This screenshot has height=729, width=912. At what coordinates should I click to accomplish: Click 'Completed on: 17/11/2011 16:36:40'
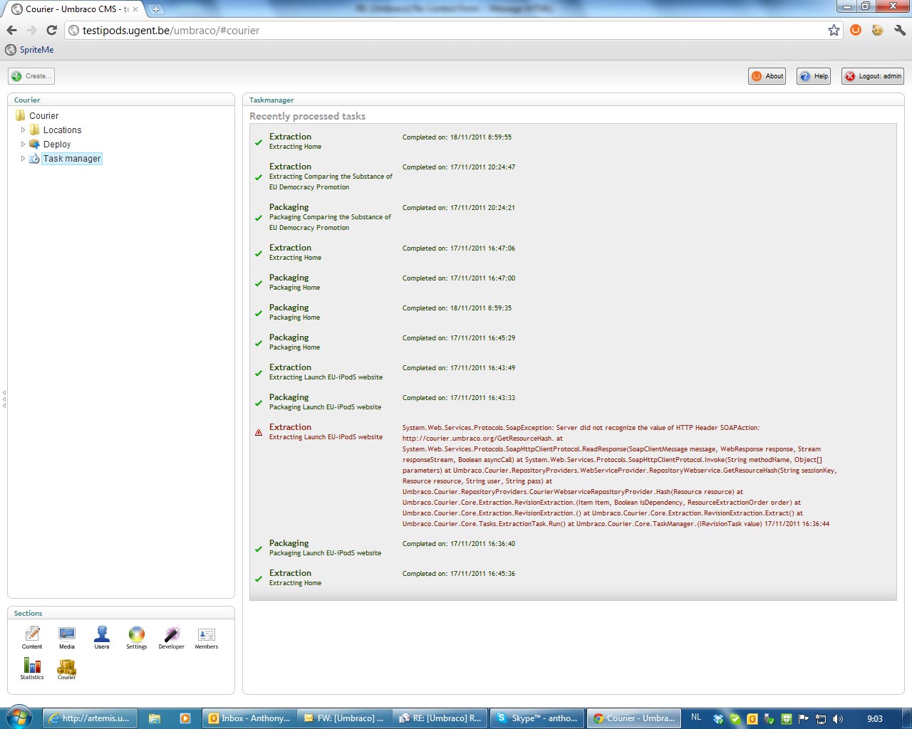459,544
